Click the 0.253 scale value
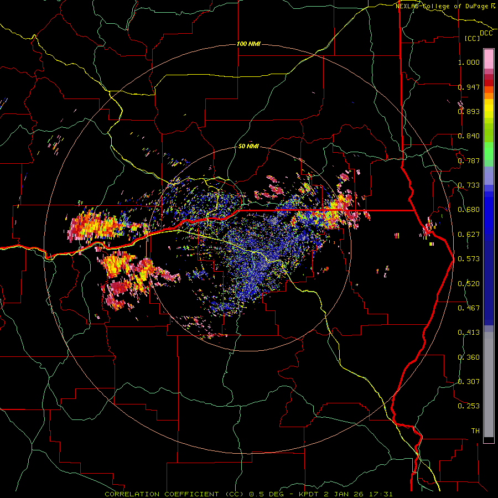498x498 pixels. coord(469,406)
